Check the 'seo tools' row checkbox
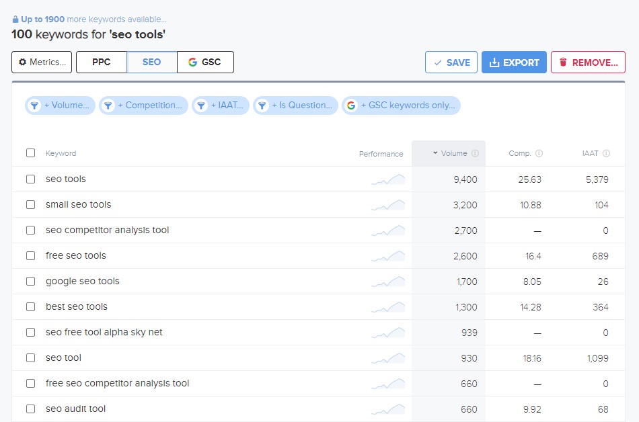 click(30, 179)
